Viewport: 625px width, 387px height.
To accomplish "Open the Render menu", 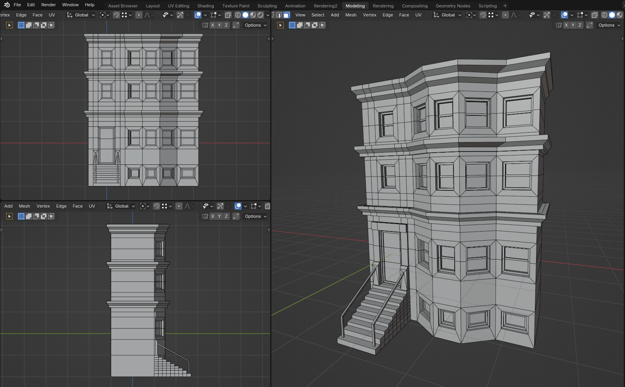I will coord(48,5).
